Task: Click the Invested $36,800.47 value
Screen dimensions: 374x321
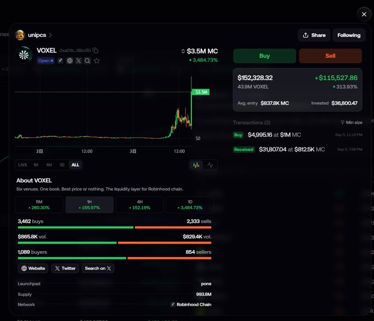Action: click(344, 103)
